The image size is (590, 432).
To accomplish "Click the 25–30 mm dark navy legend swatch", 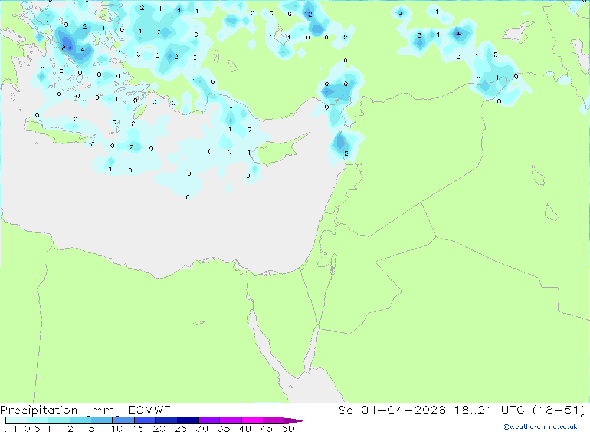I will tap(188, 420).
